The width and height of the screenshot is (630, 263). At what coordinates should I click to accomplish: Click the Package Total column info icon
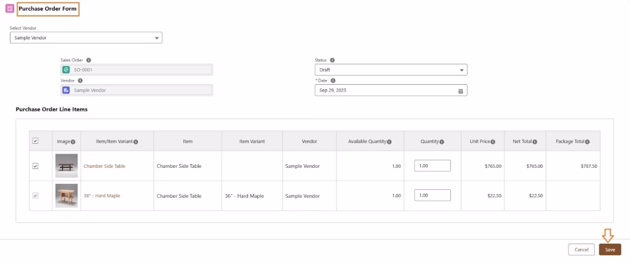coord(589,142)
